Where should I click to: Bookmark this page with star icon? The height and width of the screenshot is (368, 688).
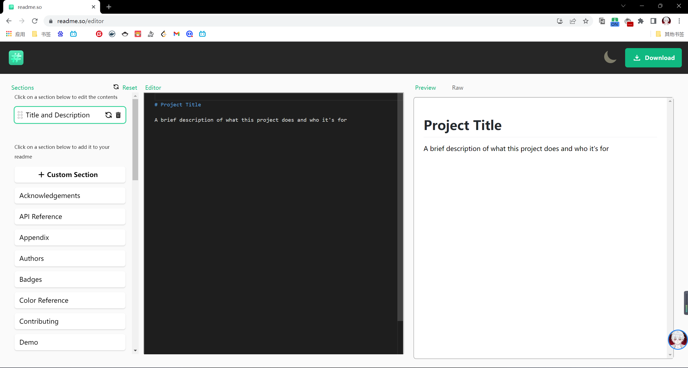(x=586, y=21)
